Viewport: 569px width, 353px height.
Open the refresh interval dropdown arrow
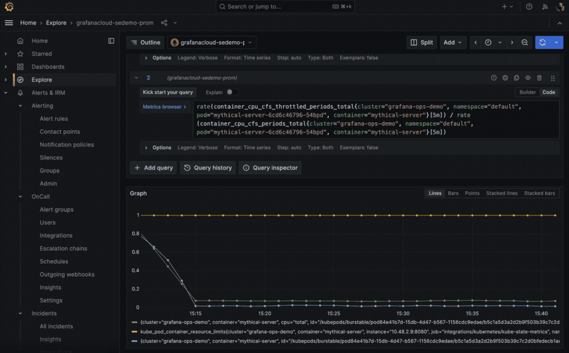(556, 42)
